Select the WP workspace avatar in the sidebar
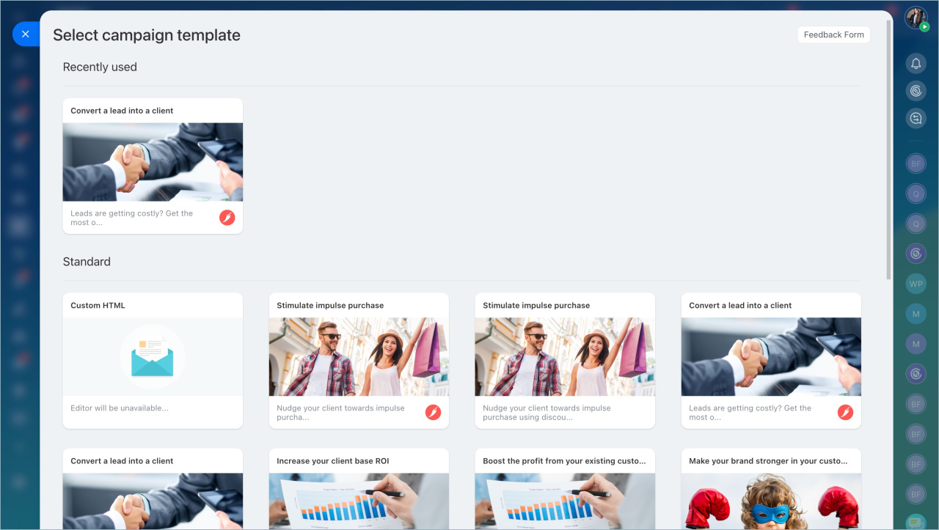Viewport: 939px width, 530px height. pyautogui.click(x=916, y=283)
